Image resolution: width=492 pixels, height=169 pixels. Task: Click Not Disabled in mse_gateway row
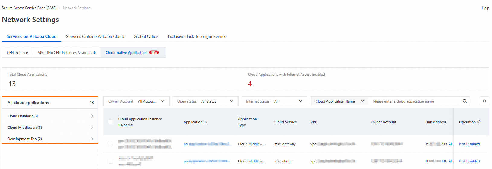coord(469,144)
